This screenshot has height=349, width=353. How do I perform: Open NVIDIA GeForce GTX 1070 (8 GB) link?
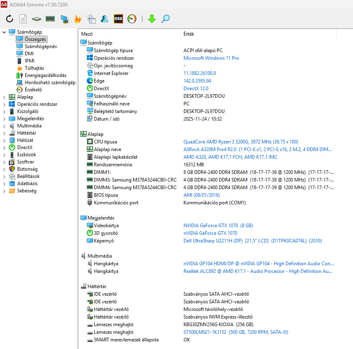point(218,226)
